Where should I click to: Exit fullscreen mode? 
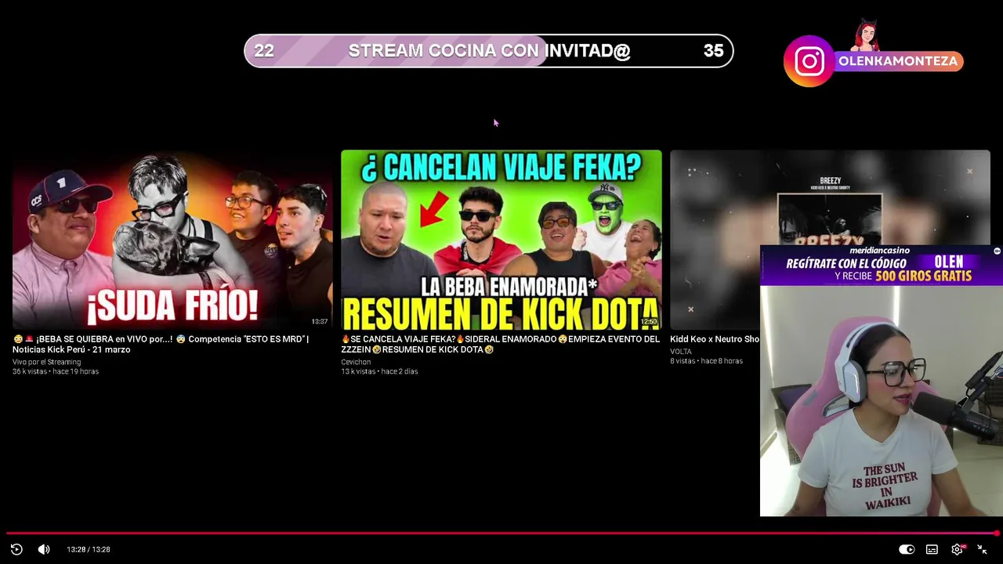point(982,549)
